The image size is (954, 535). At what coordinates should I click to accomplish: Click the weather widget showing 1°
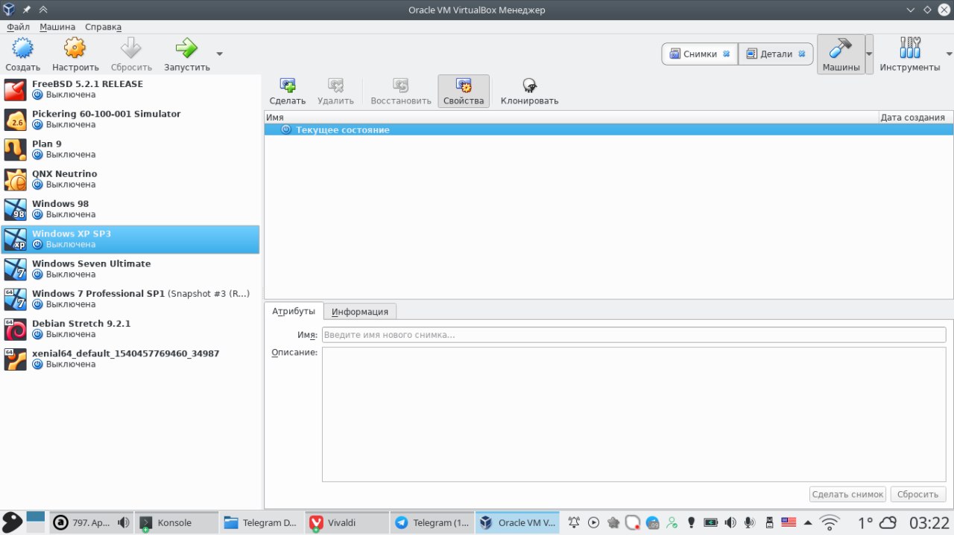[x=876, y=522]
